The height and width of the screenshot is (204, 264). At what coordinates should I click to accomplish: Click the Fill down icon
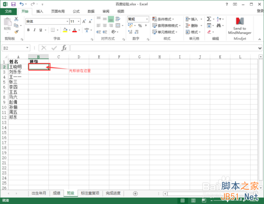pyautogui.click(x=209, y=25)
